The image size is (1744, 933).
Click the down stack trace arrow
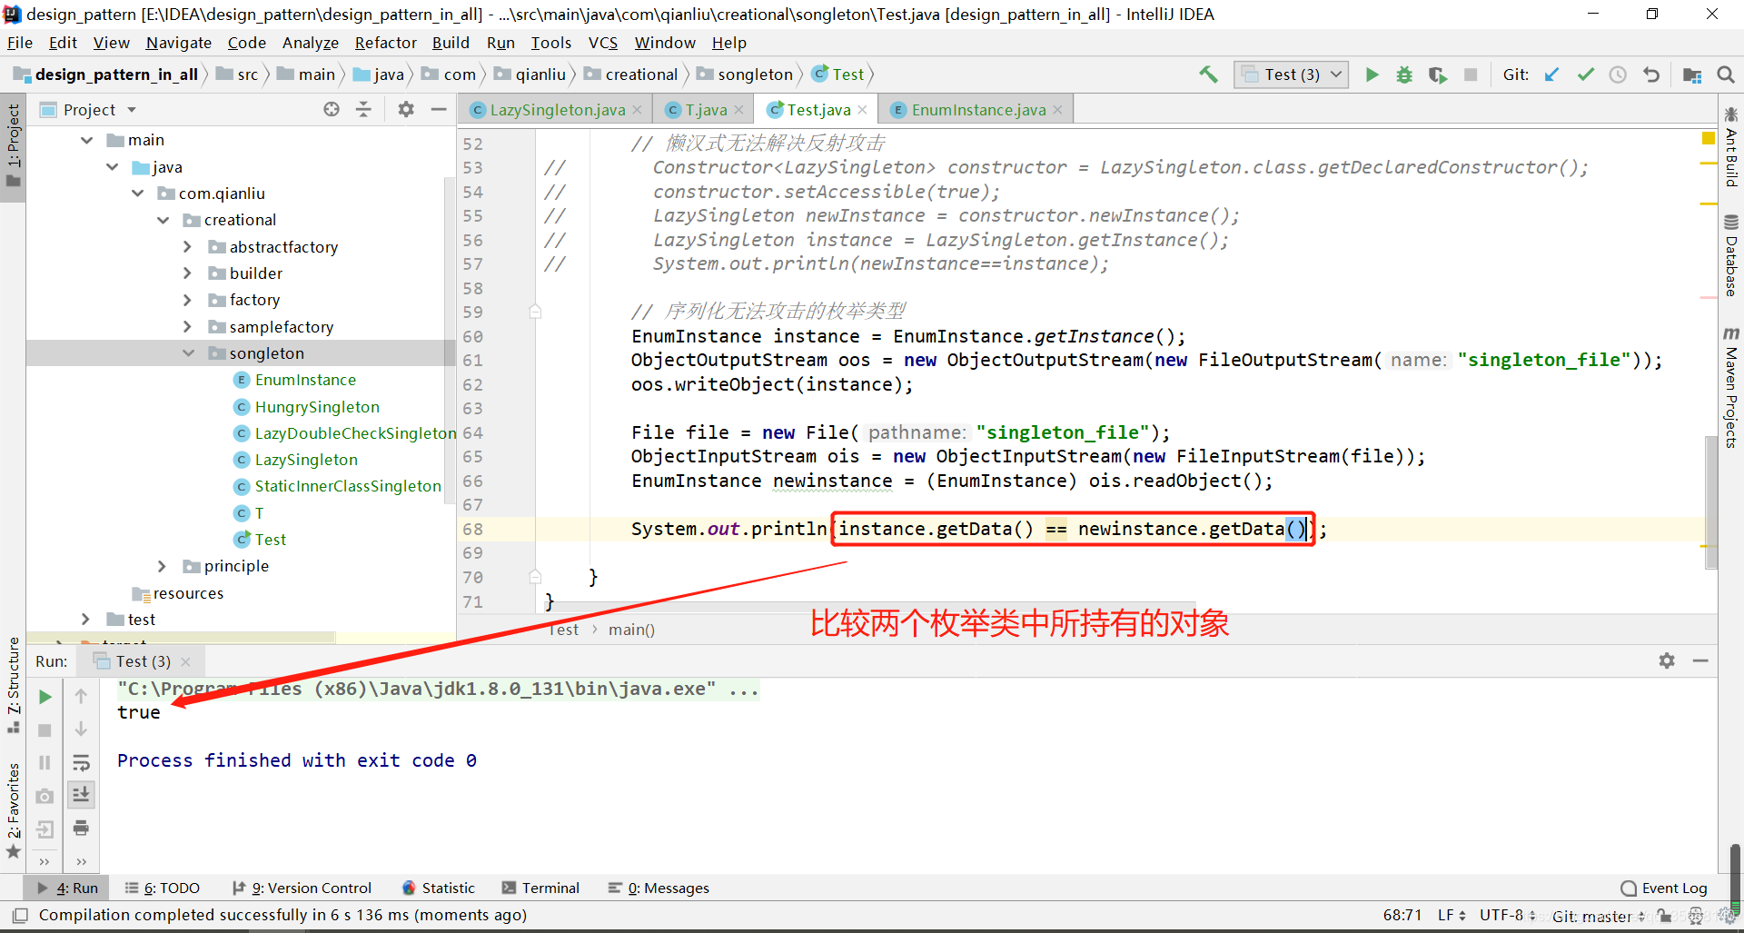(81, 729)
